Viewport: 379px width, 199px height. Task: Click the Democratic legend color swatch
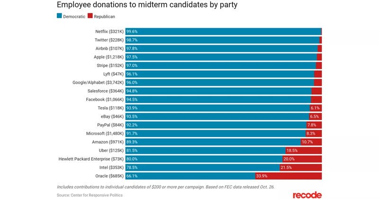click(59, 16)
